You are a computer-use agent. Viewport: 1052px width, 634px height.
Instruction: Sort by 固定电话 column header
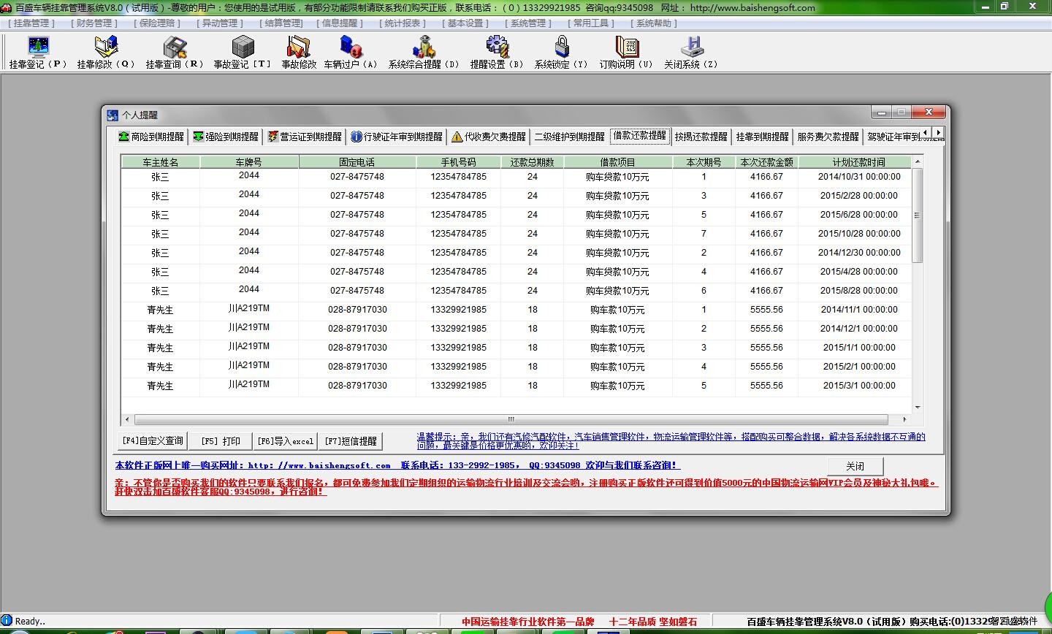[x=357, y=162]
